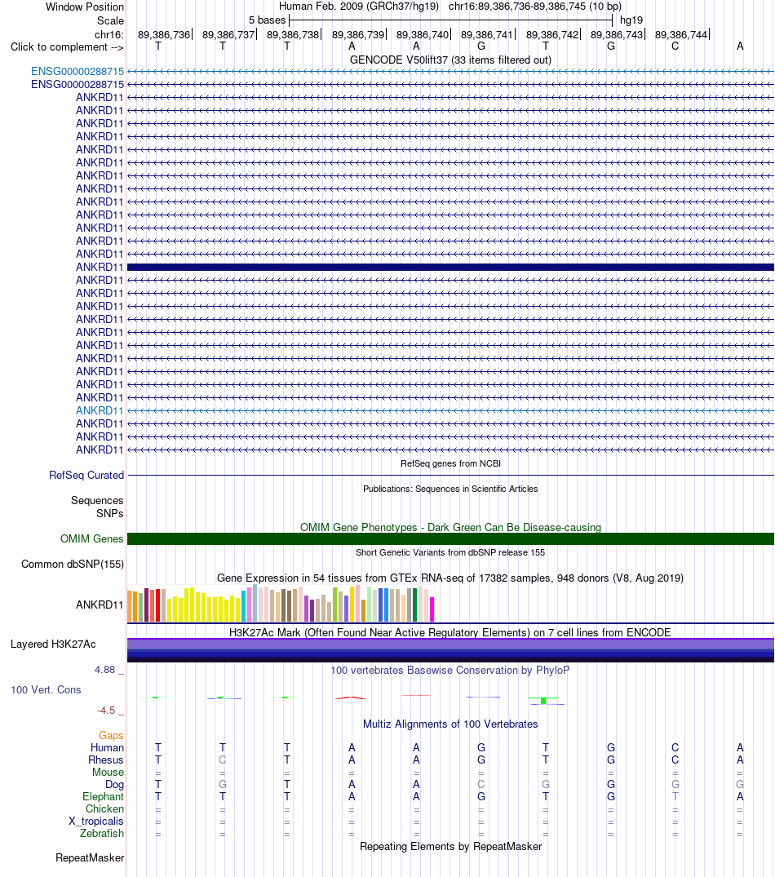This screenshot has width=775, height=877.
Task: Open '100 vertebrates Basewise Conservation by PhyloP' title
Action: click(450, 670)
